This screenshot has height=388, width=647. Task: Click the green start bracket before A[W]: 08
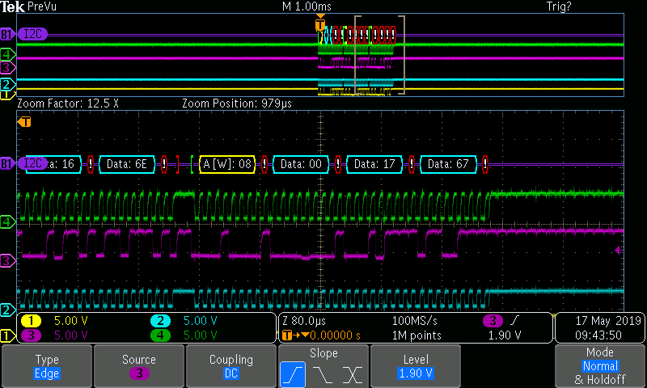click(192, 164)
